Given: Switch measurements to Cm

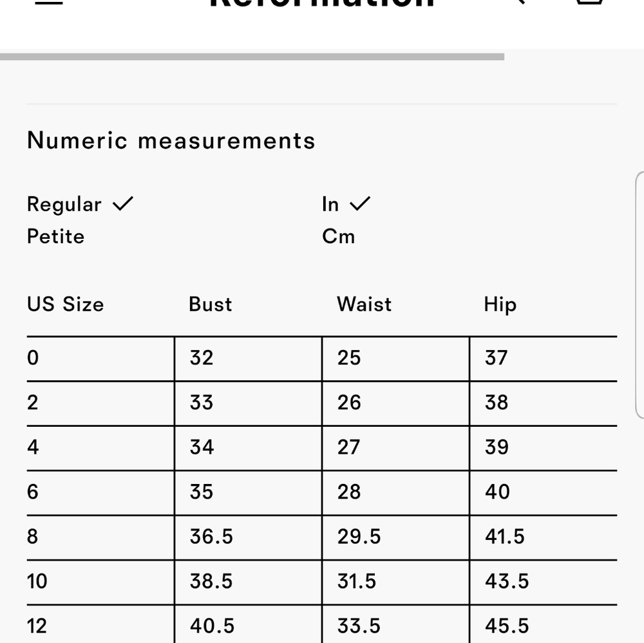Looking at the screenshot, I should (339, 236).
